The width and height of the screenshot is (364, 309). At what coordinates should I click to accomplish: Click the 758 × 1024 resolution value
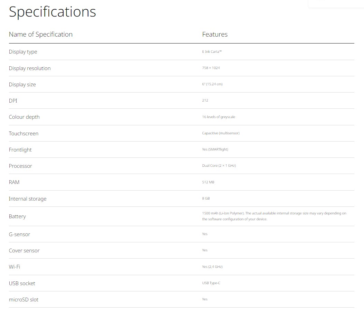(x=211, y=68)
